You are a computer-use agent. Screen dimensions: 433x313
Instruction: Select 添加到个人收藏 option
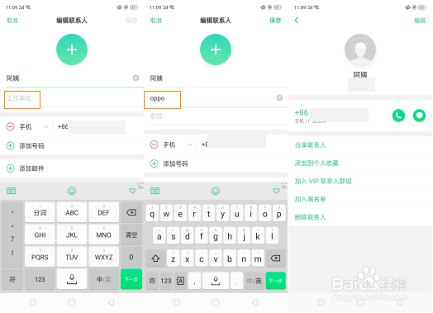(316, 164)
